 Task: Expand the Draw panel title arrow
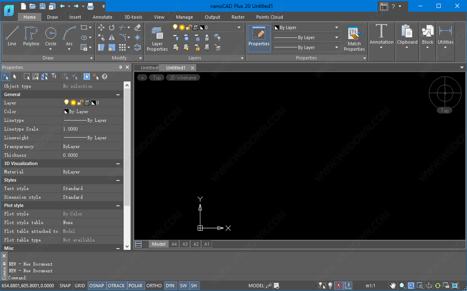91,58
